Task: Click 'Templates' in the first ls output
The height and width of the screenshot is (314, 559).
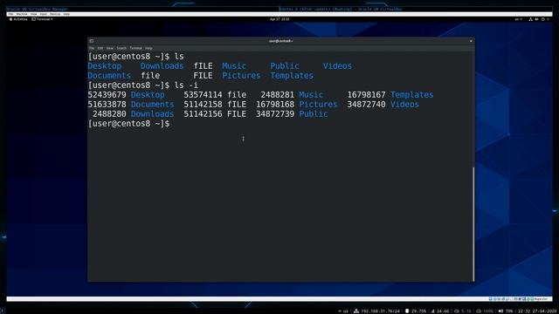Action: (292, 76)
